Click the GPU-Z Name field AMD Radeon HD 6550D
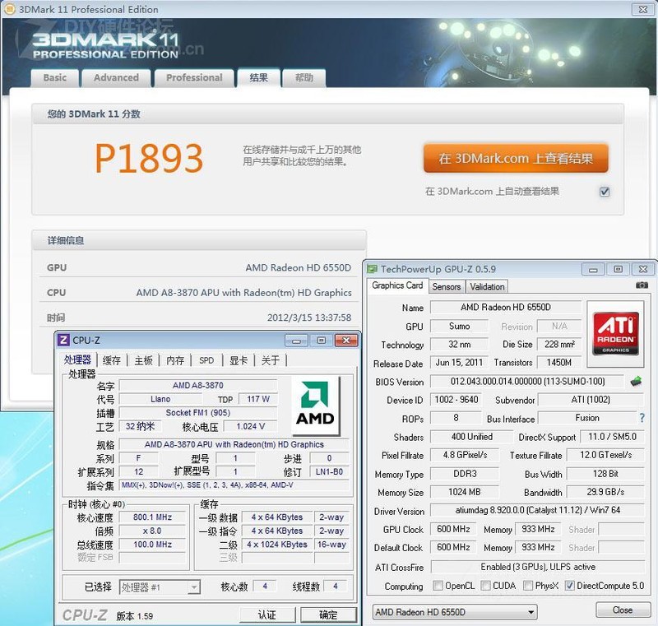Screen dimensions: 658x626 (506, 307)
